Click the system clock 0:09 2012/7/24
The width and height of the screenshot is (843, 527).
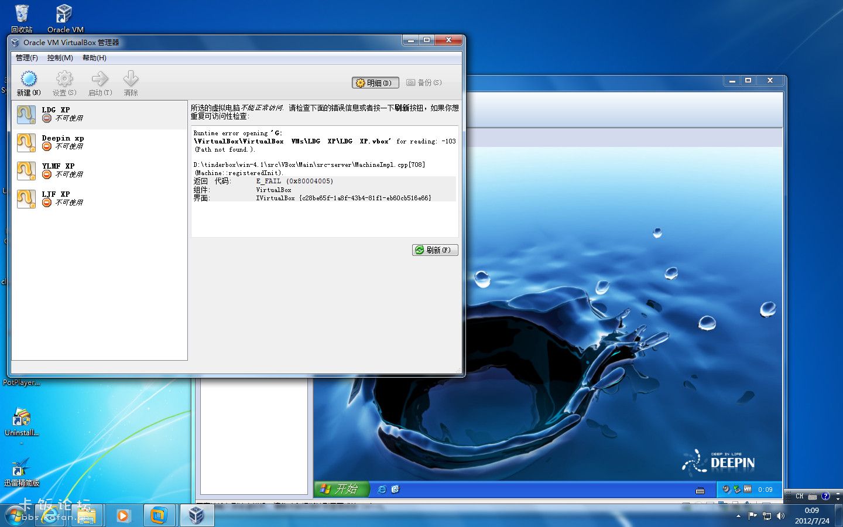pos(812,516)
